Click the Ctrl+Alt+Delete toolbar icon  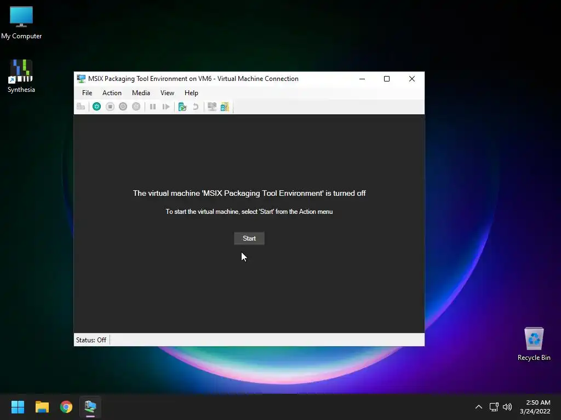tap(81, 107)
